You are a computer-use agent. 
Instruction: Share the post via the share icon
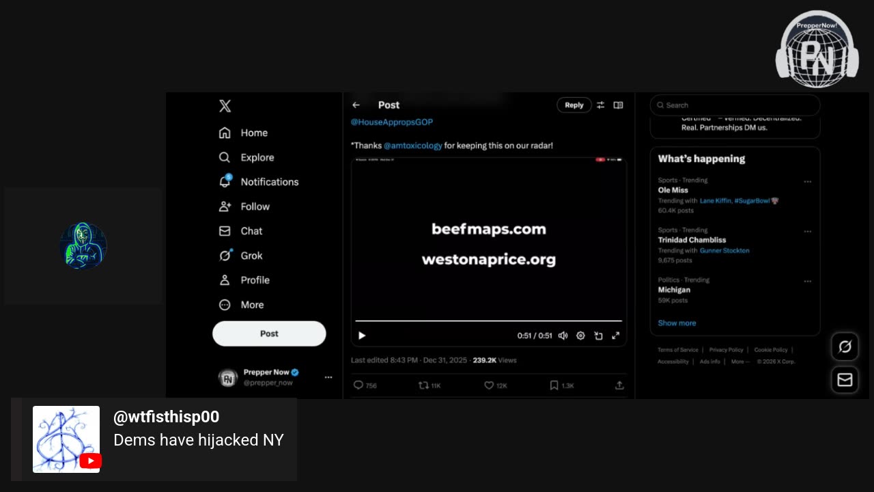(x=619, y=385)
